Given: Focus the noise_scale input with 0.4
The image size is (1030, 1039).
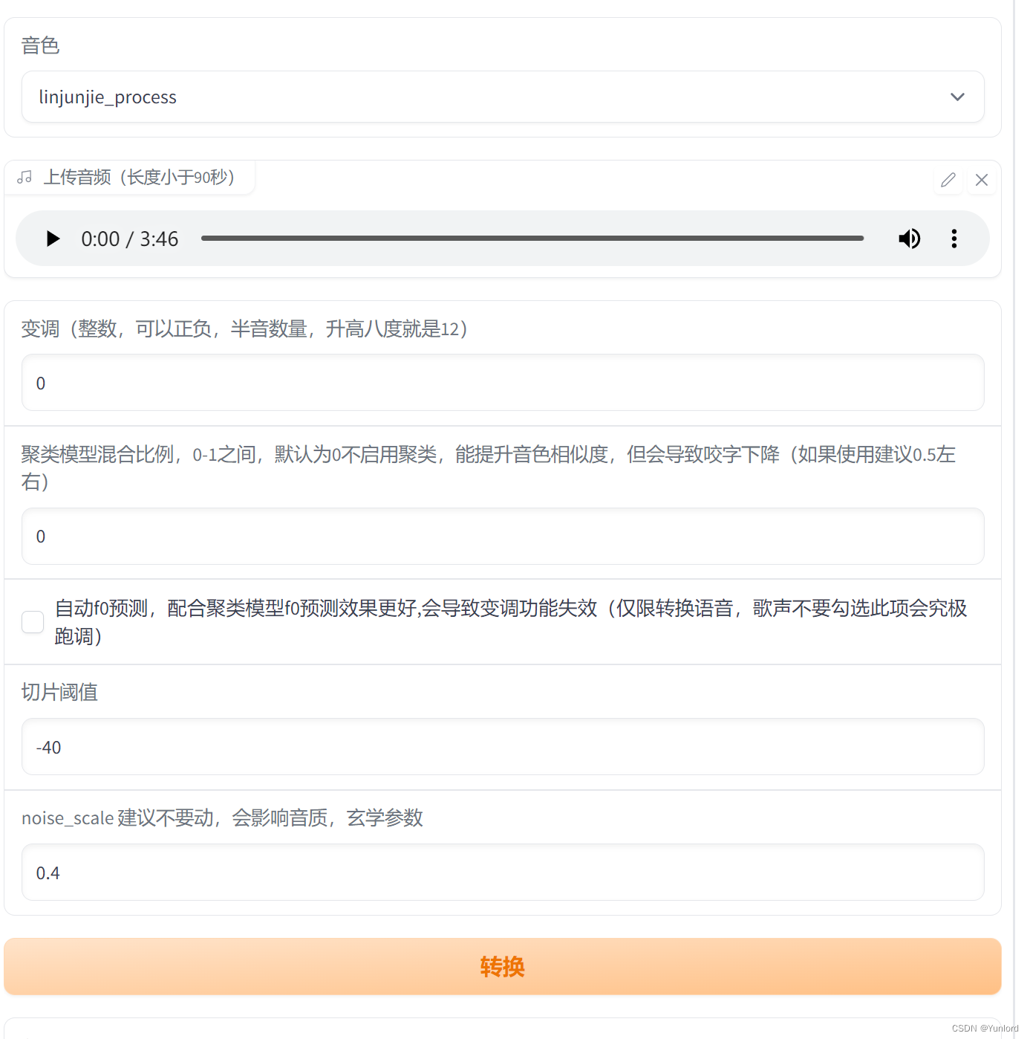Looking at the screenshot, I should tap(503, 873).
